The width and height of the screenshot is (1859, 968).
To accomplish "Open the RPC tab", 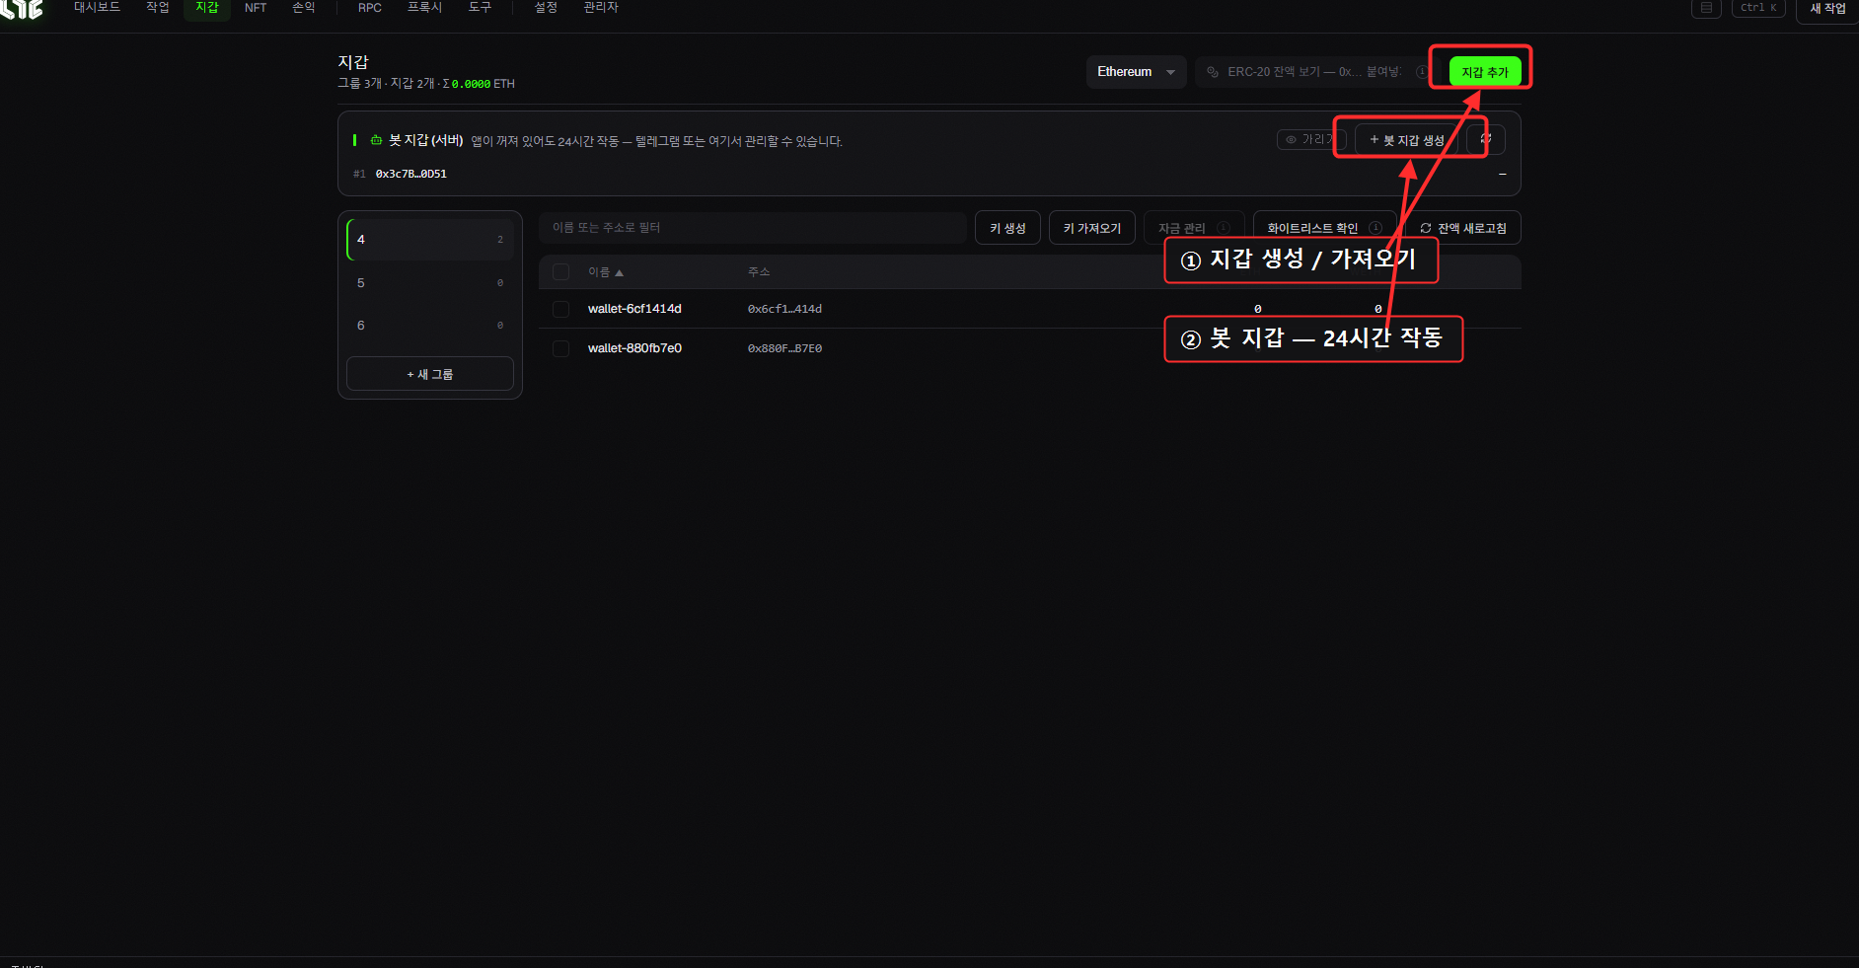I will [370, 8].
